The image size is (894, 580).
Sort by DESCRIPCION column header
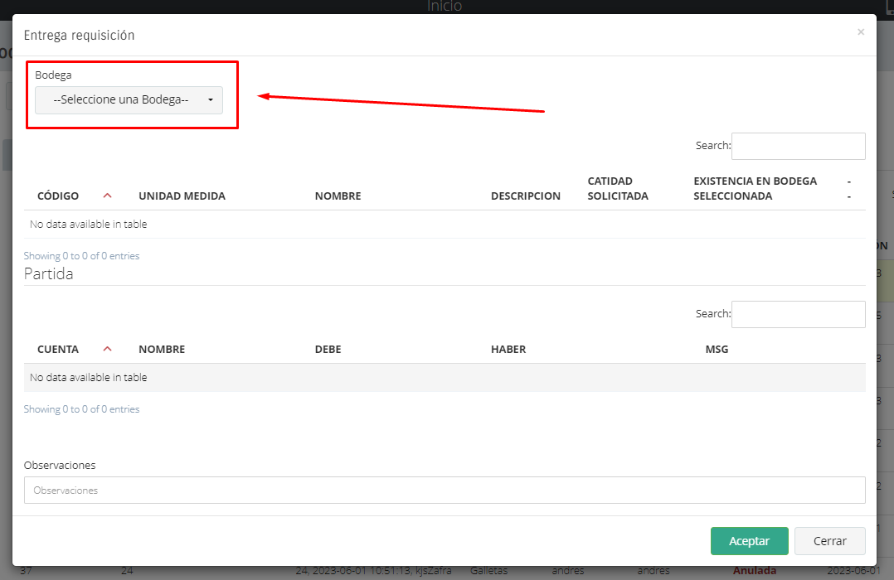[x=526, y=196]
